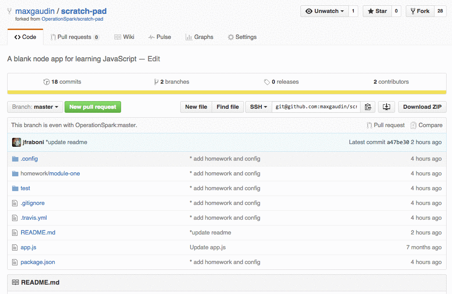View the 0 releases link
The width and height of the screenshot is (452, 294).
(281, 82)
